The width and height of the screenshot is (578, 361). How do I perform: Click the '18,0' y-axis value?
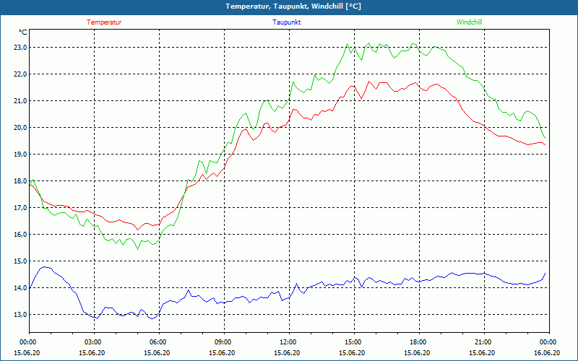pos(20,181)
